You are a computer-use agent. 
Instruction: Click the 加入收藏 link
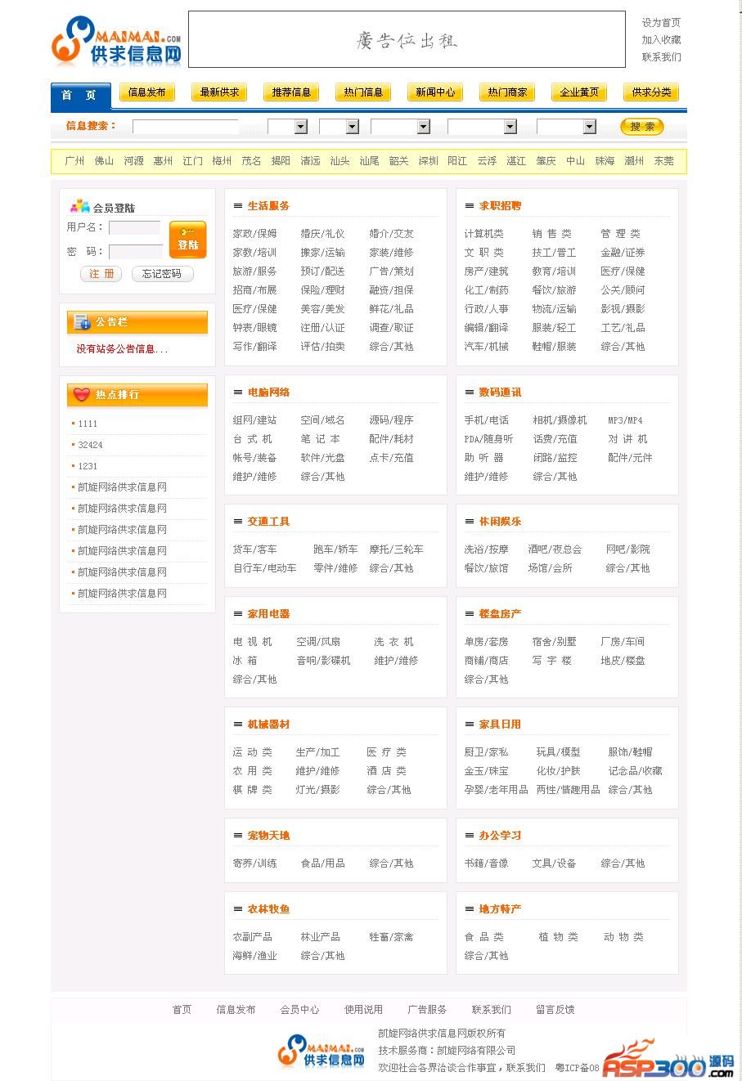[x=661, y=39]
